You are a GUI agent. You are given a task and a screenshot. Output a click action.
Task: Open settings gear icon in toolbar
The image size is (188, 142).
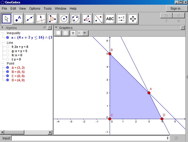pos(179,21)
